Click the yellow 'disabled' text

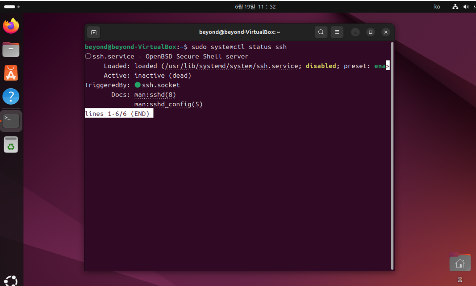(x=321, y=66)
